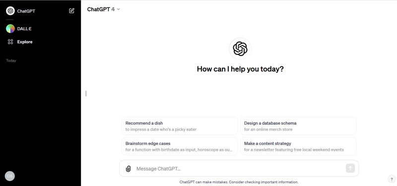
Task: Expand model selector chevron arrow
Action: coord(118,9)
